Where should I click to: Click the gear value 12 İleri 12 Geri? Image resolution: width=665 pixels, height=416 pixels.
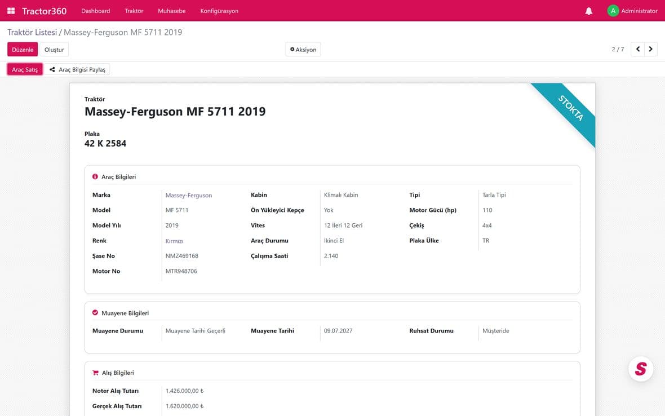pyautogui.click(x=343, y=225)
